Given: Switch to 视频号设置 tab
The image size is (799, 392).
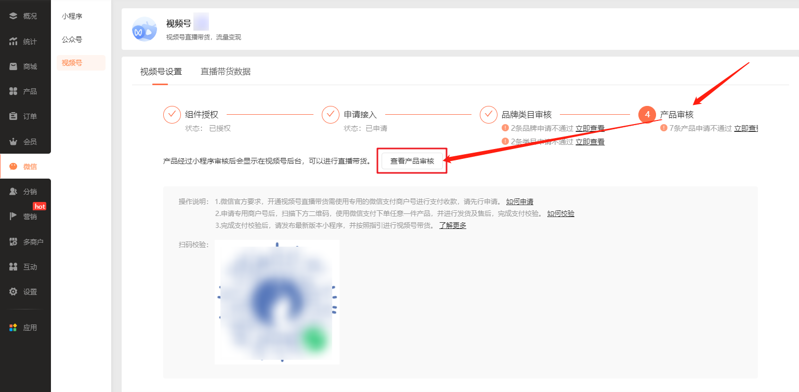Looking at the screenshot, I should (x=161, y=72).
